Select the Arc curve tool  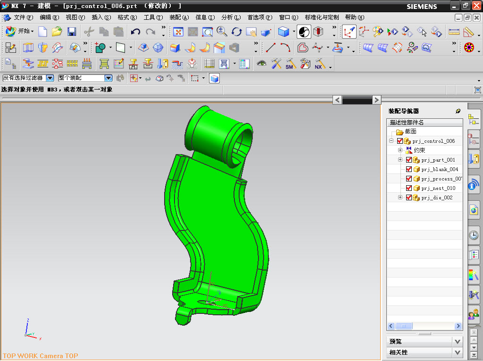tap(285, 48)
